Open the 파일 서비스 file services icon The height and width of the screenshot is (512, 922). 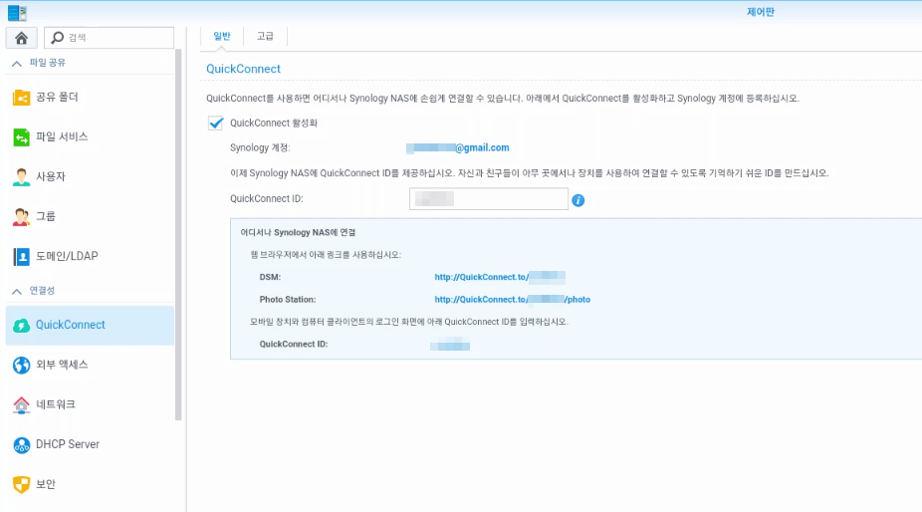pos(21,137)
